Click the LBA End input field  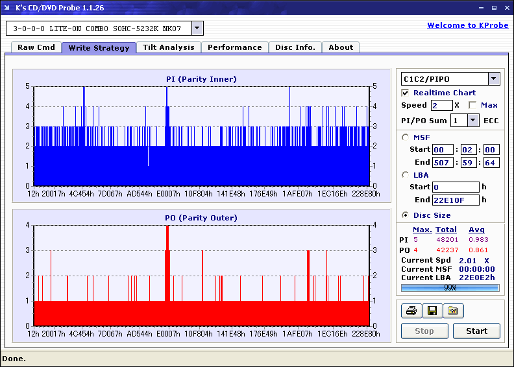click(x=456, y=200)
